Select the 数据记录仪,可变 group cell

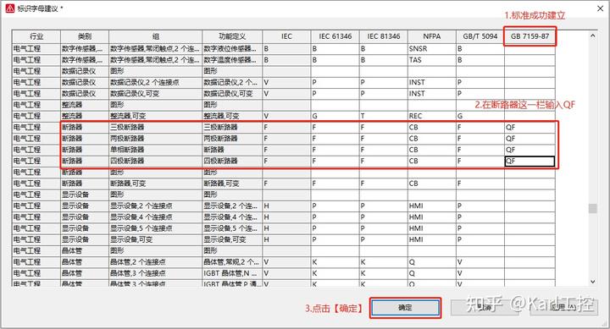pyautogui.click(x=155, y=94)
